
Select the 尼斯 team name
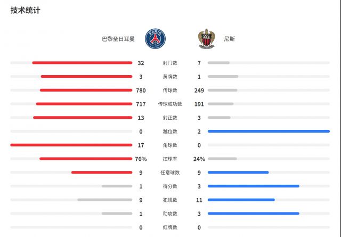[x=230, y=39]
